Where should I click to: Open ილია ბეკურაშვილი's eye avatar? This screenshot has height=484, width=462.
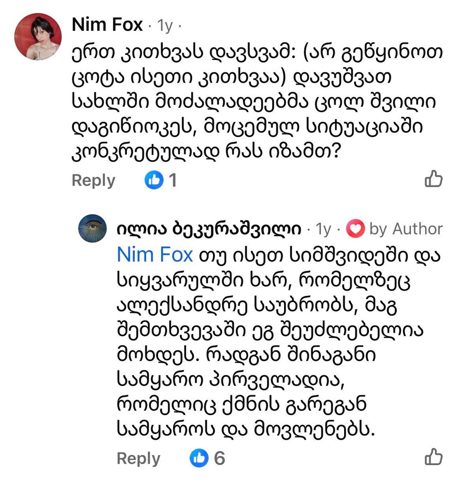tap(92, 229)
